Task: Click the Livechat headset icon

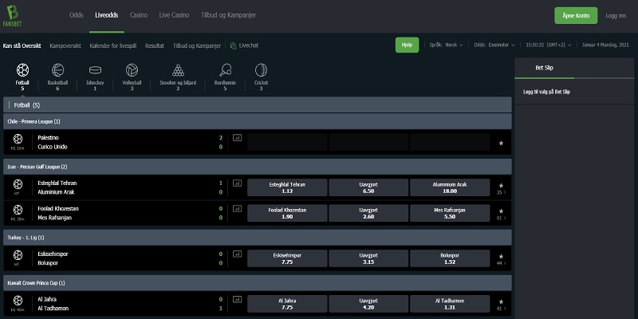Action: (233, 45)
